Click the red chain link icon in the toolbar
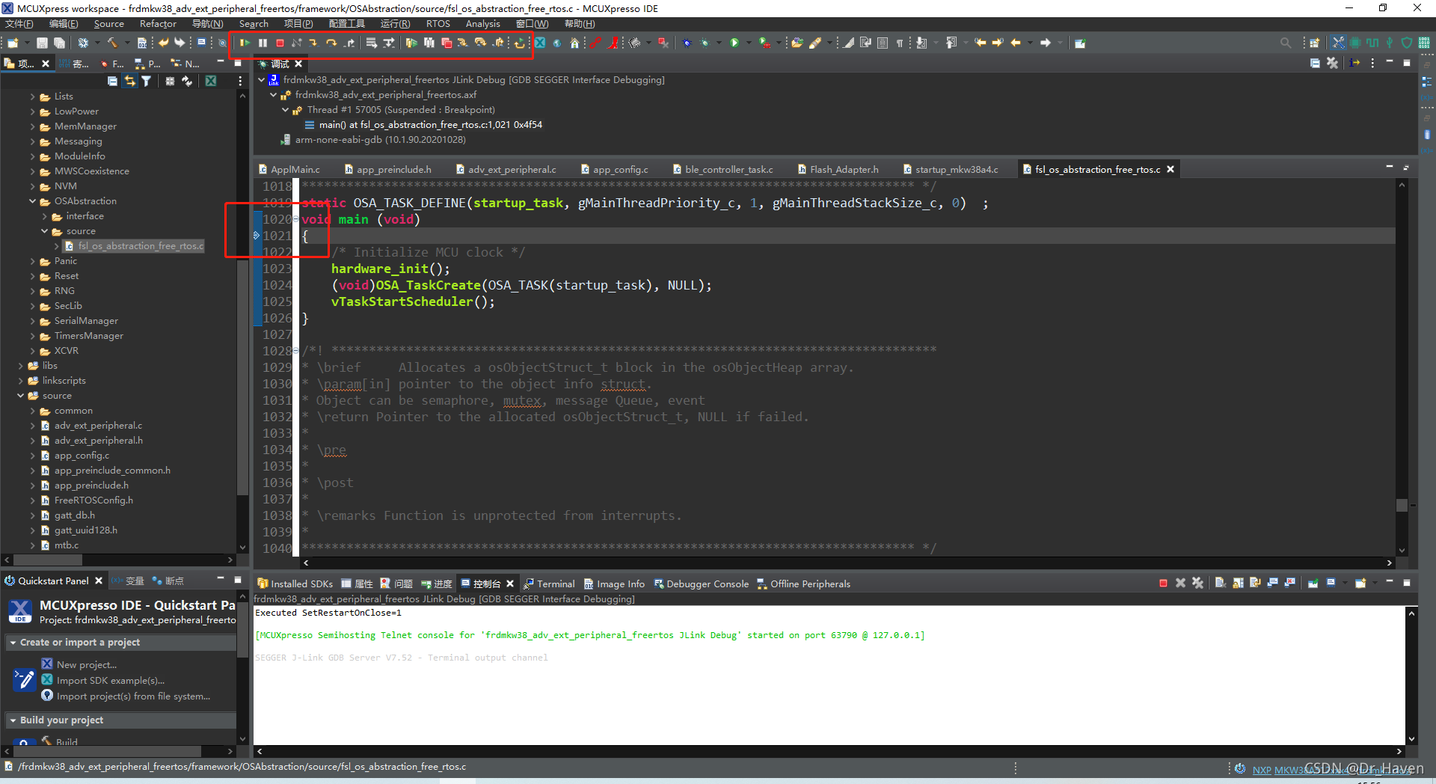1436x784 pixels. click(x=595, y=43)
